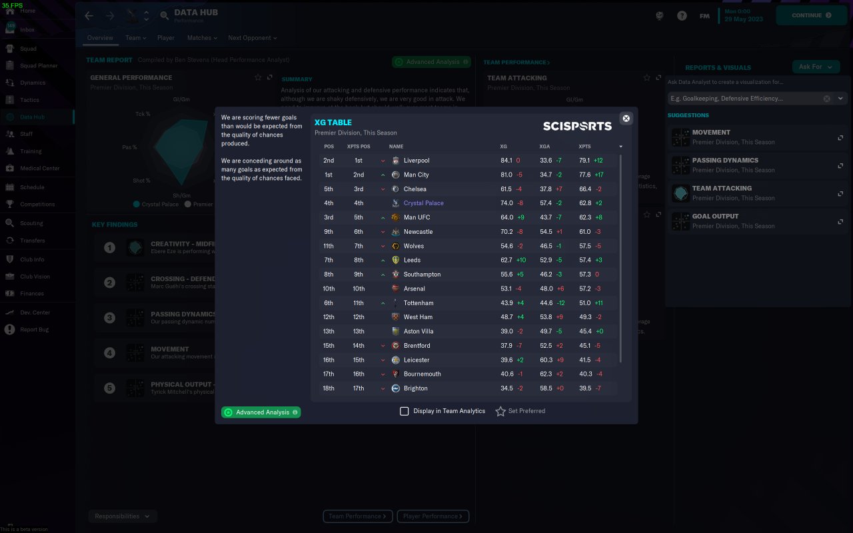Screen dimensions: 853x533
Task: Select the Liverpool row in the table
Action: click(468, 161)
